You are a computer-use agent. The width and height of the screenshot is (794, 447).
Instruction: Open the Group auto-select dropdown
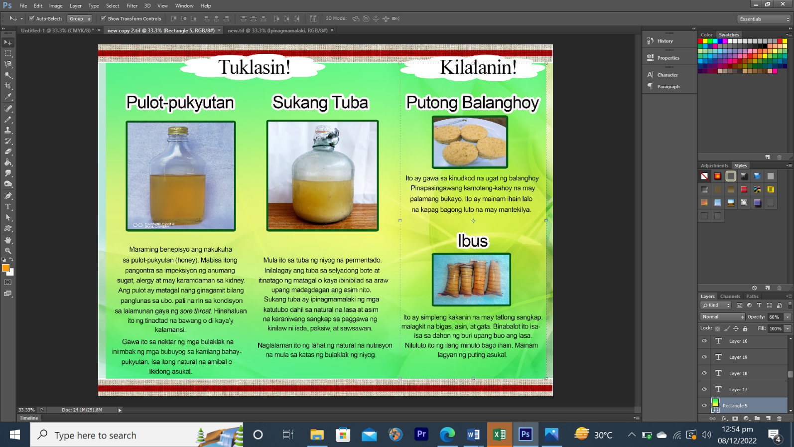(x=80, y=19)
